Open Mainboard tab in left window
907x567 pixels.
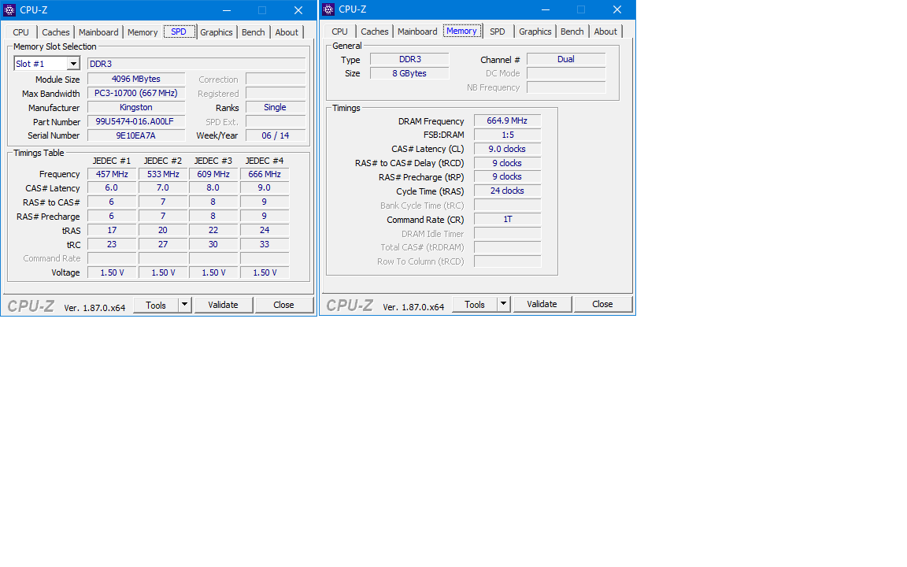[x=98, y=32]
